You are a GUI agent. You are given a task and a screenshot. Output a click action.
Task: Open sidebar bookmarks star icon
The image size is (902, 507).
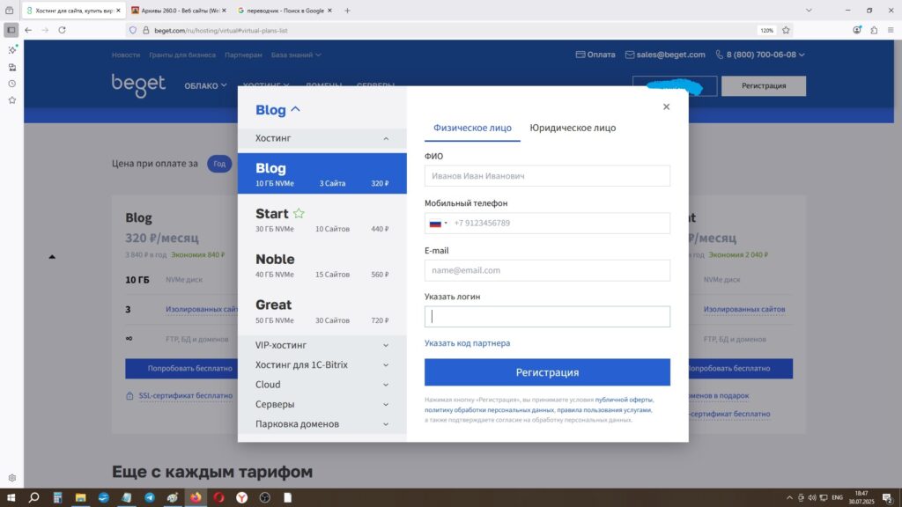click(x=12, y=100)
